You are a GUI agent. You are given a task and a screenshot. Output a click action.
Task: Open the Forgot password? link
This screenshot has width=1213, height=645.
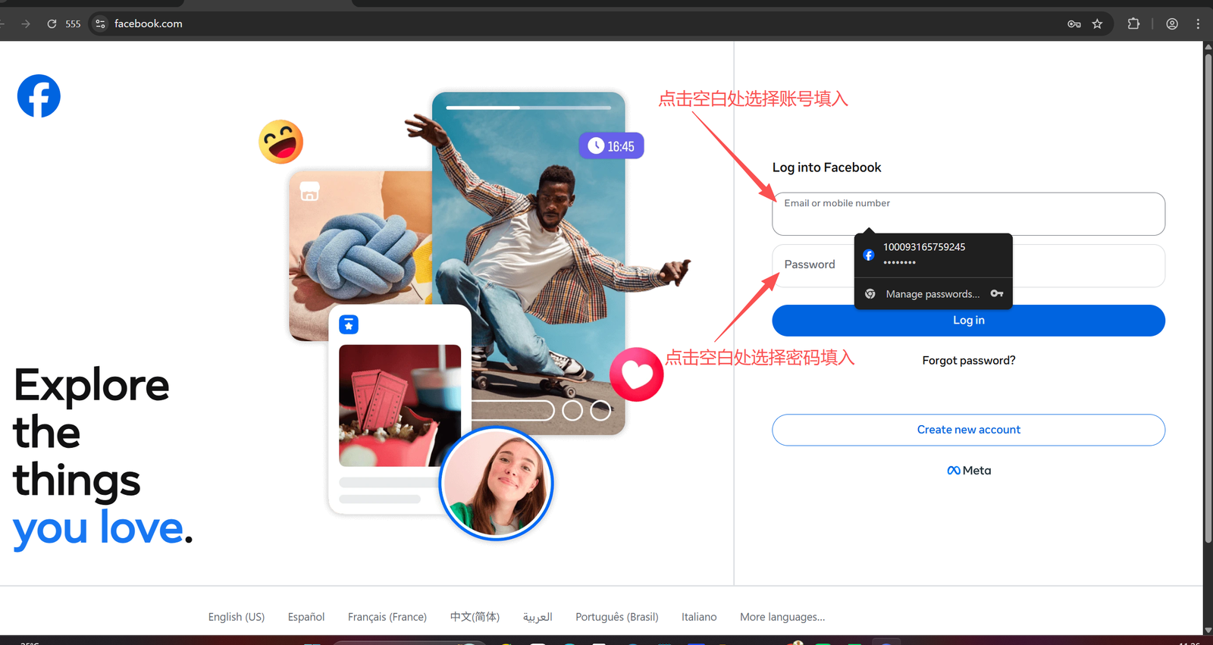tap(968, 360)
